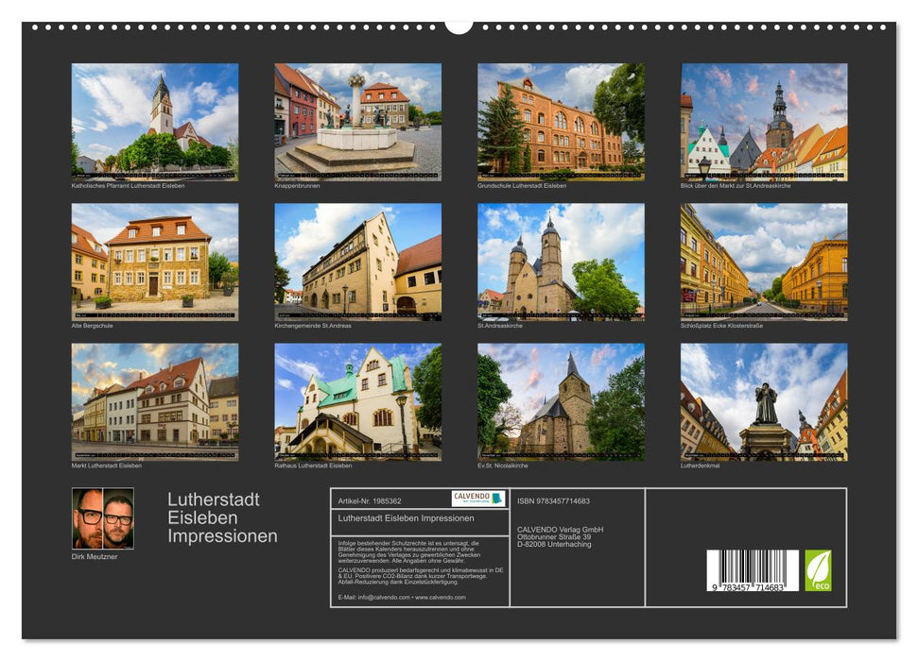
Task: Click the caption Grundschule Lutherstadt Eisleben
Action: [x=522, y=188]
